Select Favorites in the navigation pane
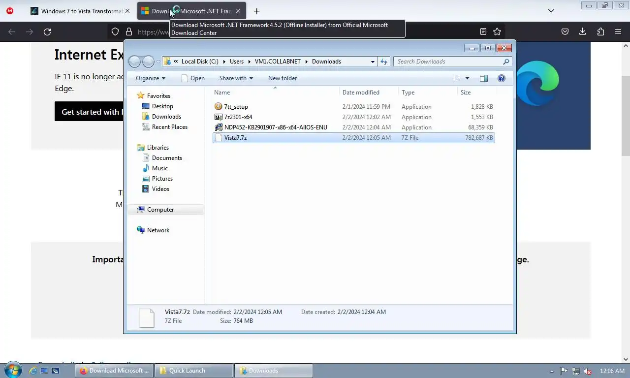Viewport: 630px width, 378px height. coord(158,96)
